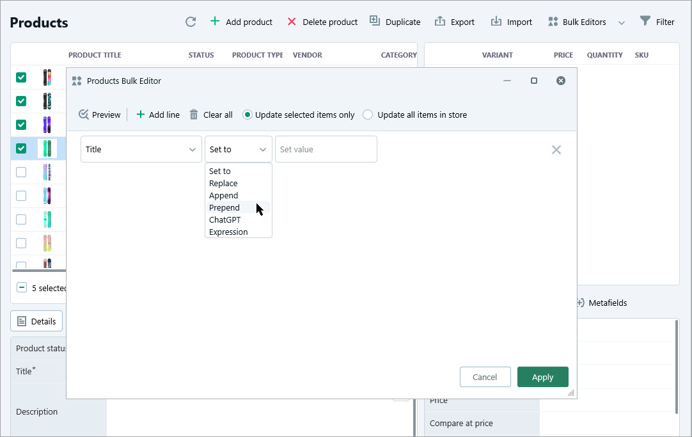Uncheck the third product row checkbox

[x=21, y=125]
